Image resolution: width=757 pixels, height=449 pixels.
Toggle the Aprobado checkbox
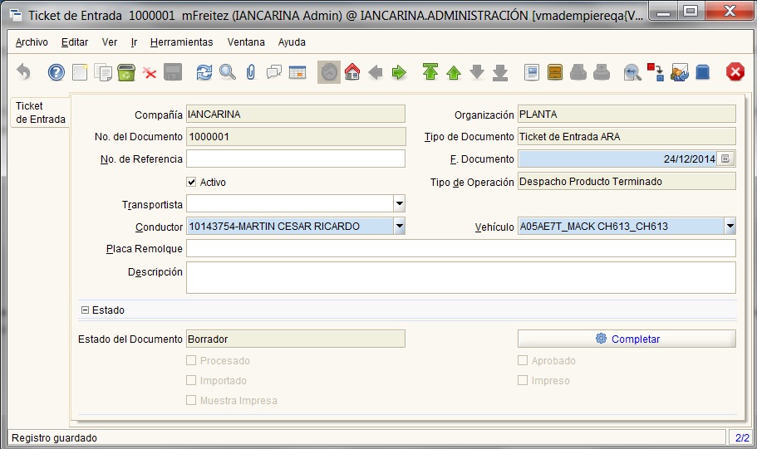[523, 360]
